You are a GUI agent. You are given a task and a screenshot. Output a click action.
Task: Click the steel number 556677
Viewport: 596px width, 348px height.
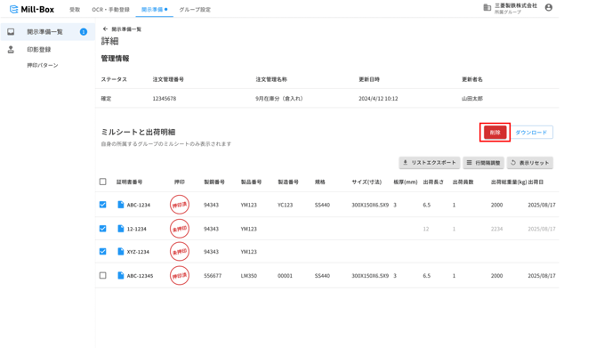pyautogui.click(x=213, y=276)
